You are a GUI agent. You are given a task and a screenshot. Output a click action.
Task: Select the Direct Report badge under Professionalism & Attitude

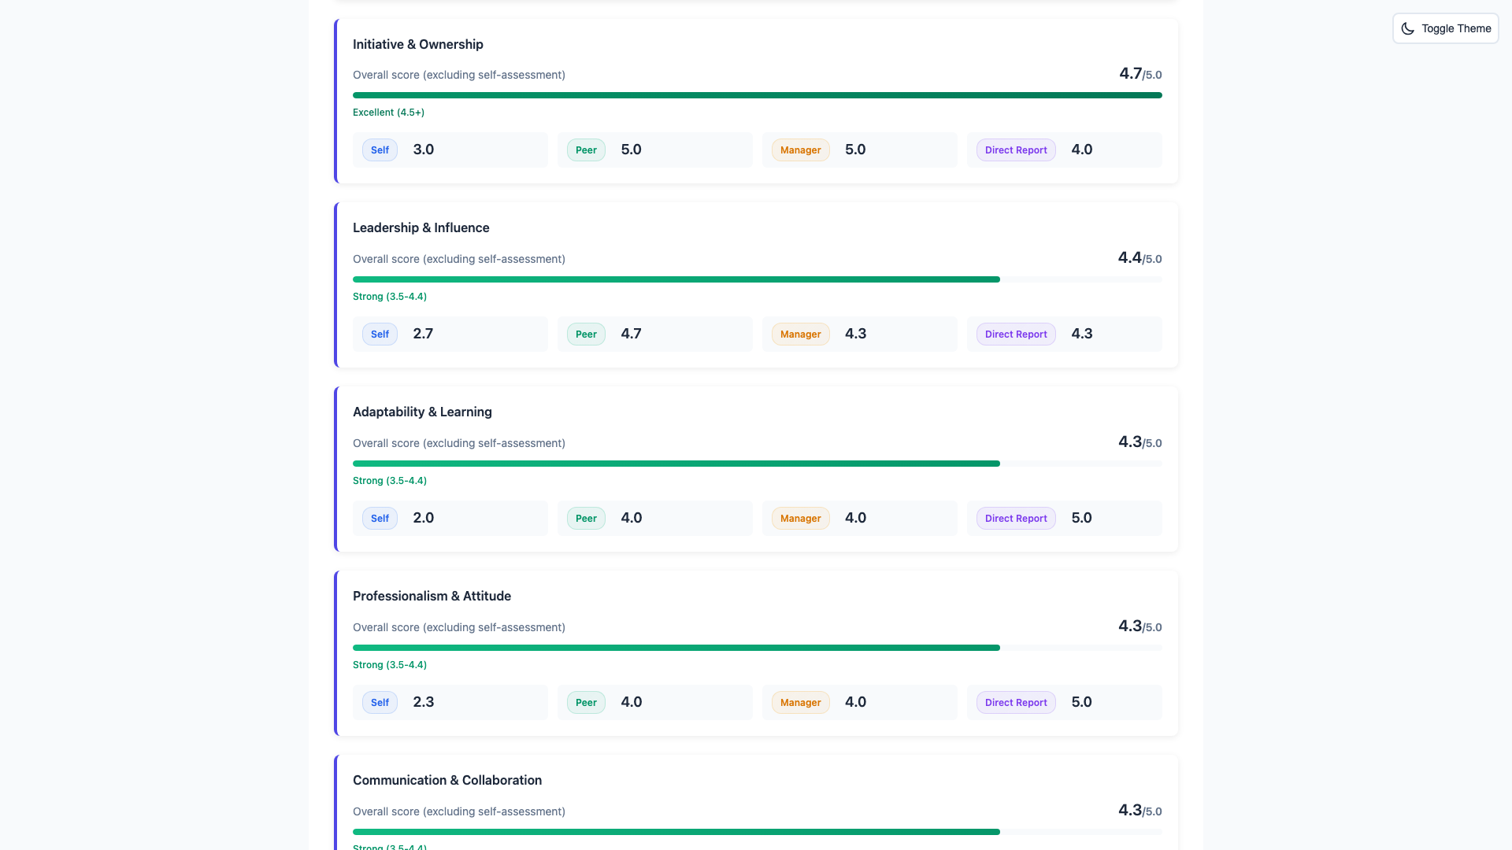point(1015,702)
